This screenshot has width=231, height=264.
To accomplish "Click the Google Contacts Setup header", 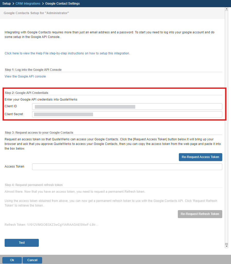I will coord(36,13).
